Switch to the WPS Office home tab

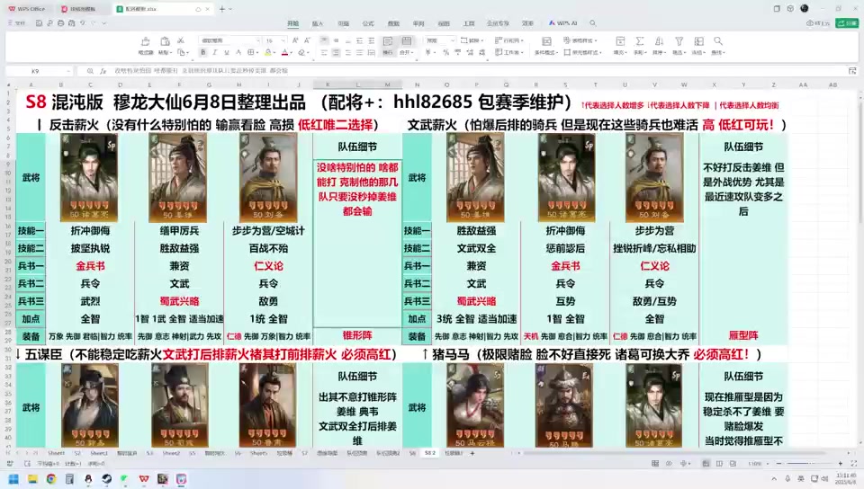click(28, 9)
